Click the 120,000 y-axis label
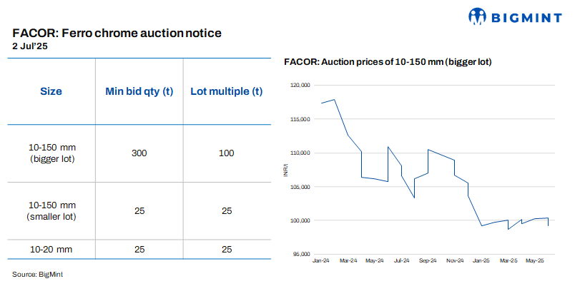 tap(300, 86)
